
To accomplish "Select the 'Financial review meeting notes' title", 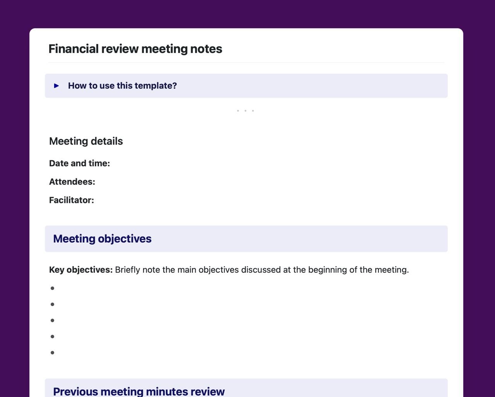I will pos(135,49).
